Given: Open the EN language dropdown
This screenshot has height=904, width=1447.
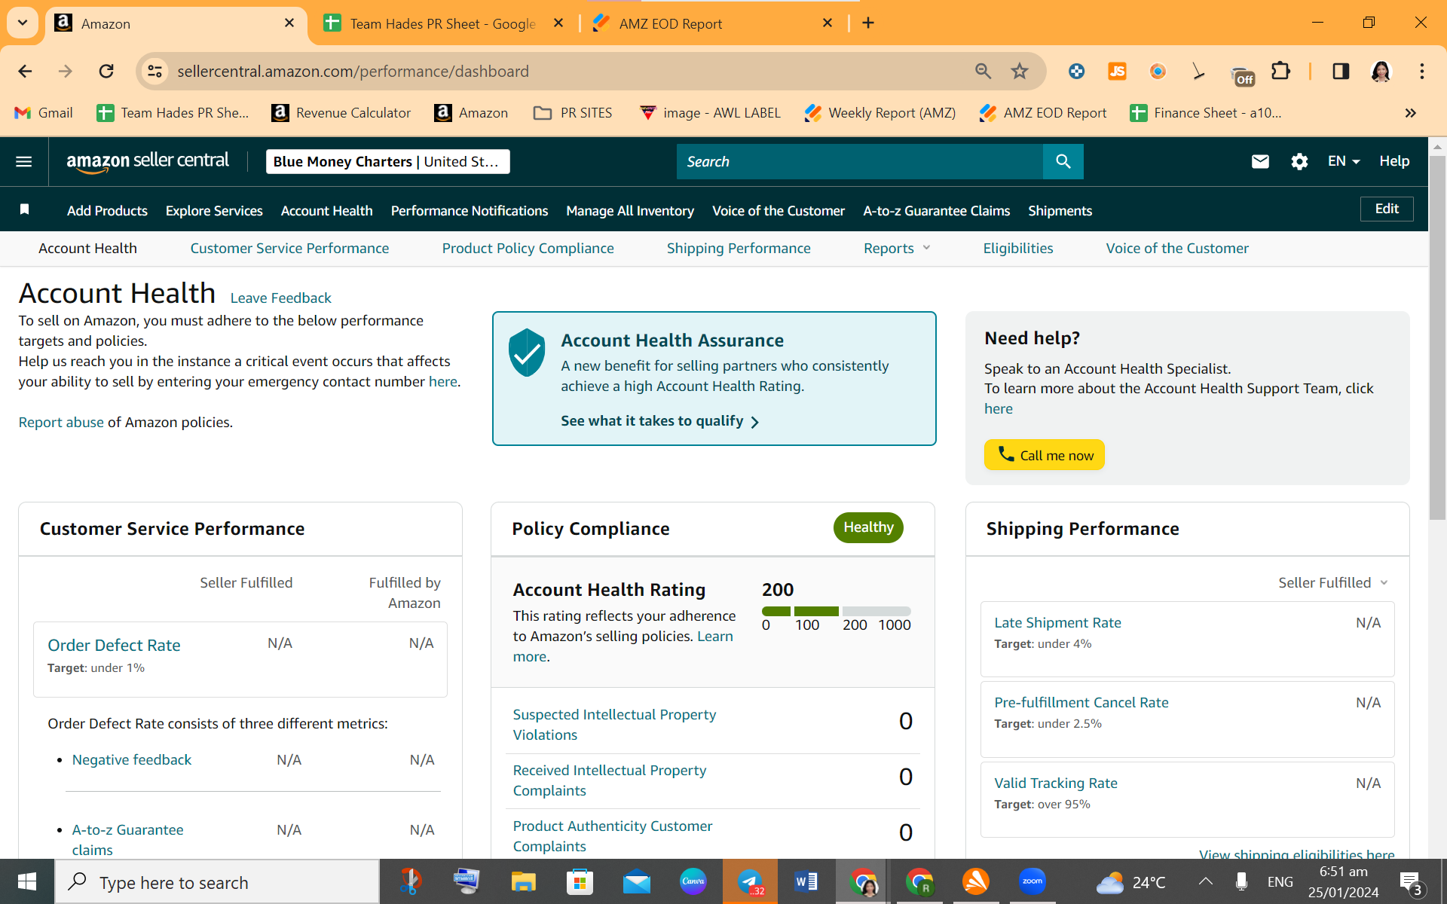Looking at the screenshot, I should (x=1344, y=161).
